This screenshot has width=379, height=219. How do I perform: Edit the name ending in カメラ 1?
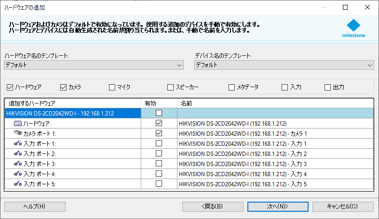pyautogui.click(x=275, y=134)
